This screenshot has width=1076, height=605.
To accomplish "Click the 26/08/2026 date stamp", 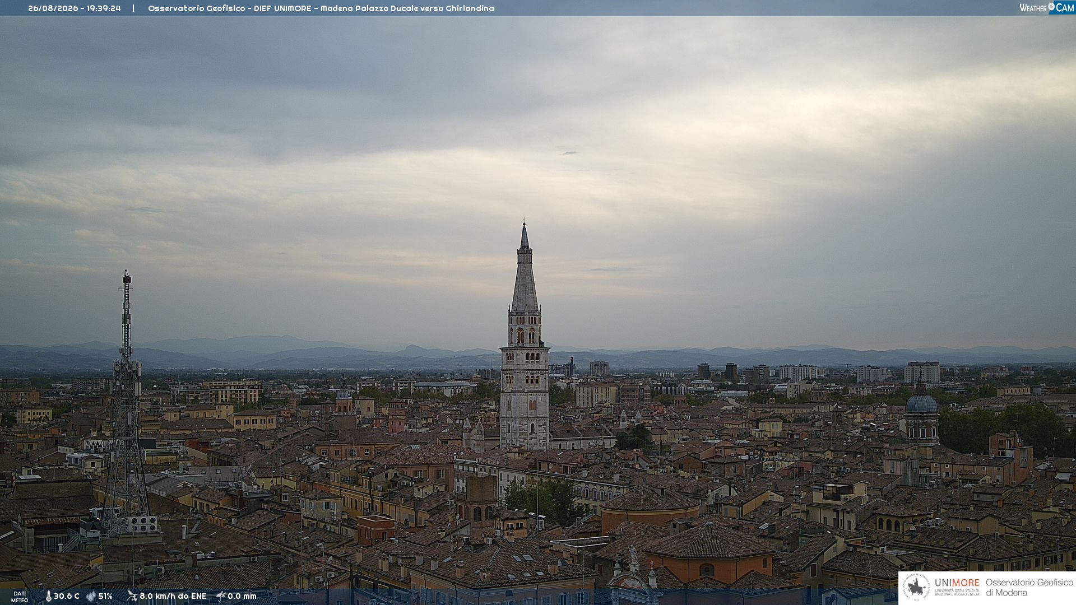I will tap(53, 8).
